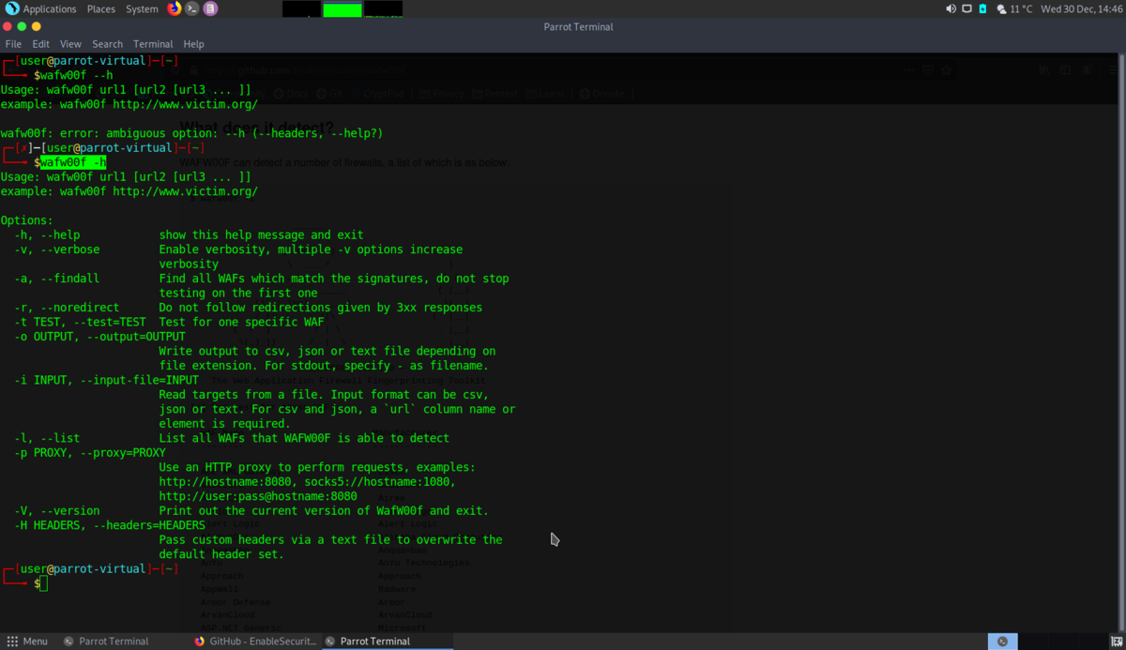Open the purple text editor launcher
Image resolution: width=1126 pixels, height=650 pixels.
pyautogui.click(x=210, y=8)
